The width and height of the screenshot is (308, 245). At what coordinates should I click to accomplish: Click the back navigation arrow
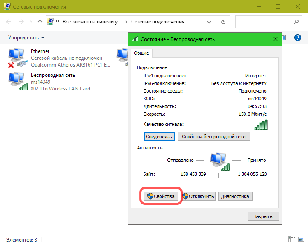(9, 22)
